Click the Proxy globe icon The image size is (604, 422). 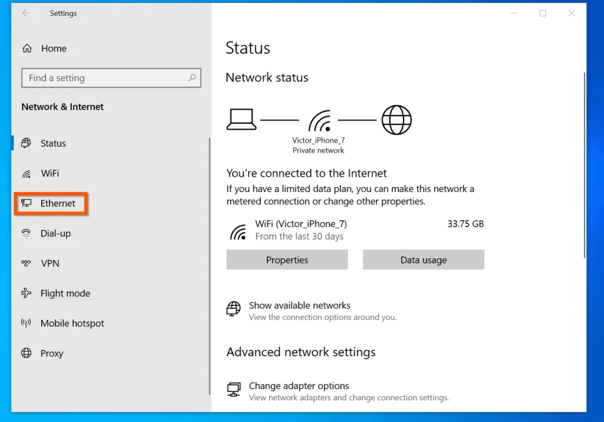[27, 353]
